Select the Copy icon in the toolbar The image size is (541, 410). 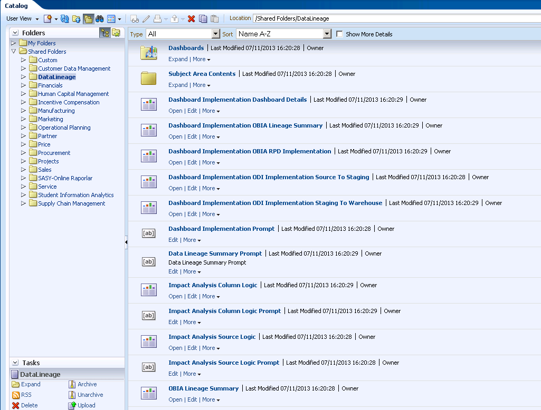[203, 18]
